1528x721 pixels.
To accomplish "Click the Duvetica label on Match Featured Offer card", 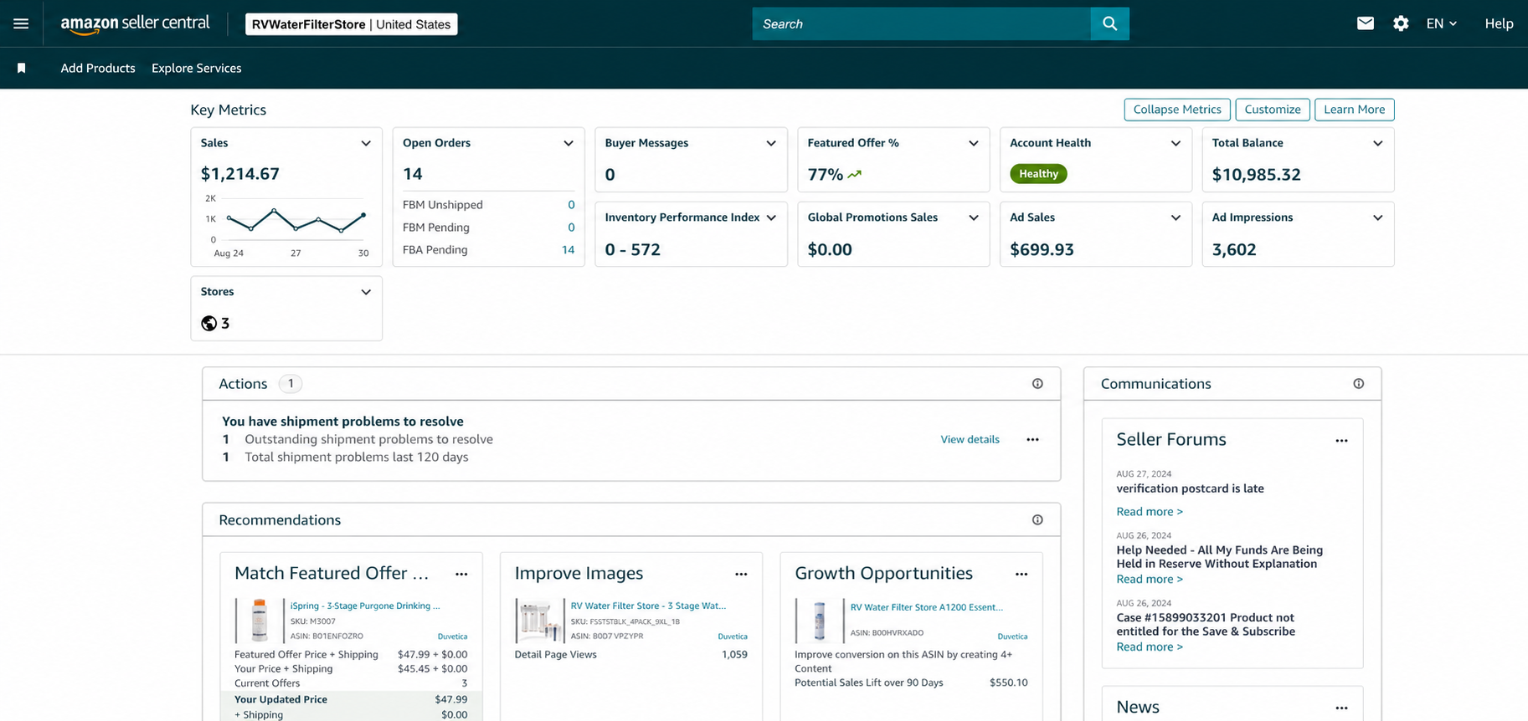I will [x=452, y=637].
